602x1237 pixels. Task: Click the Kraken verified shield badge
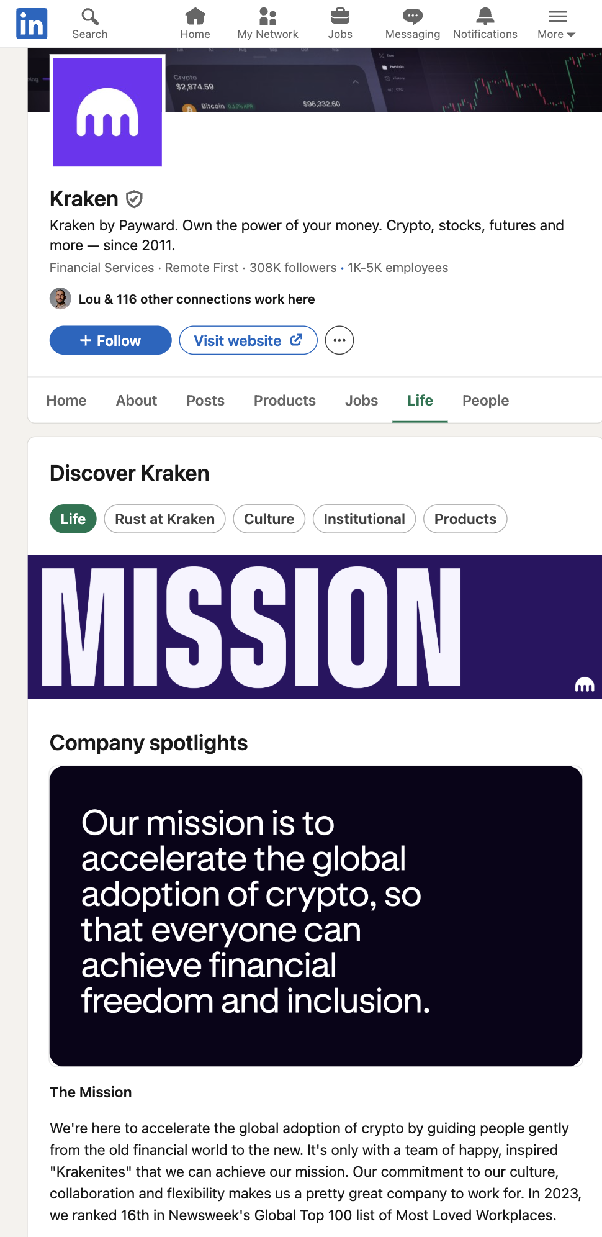[x=134, y=199]
